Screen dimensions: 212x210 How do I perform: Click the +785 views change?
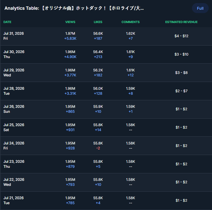[x=70, y=203]
